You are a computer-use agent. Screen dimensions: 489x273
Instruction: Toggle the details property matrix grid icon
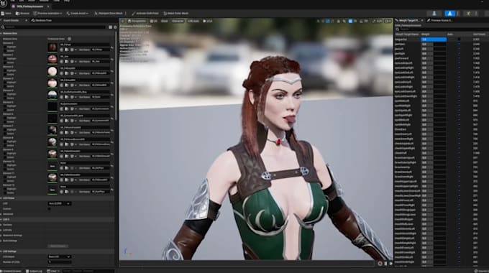110,27
